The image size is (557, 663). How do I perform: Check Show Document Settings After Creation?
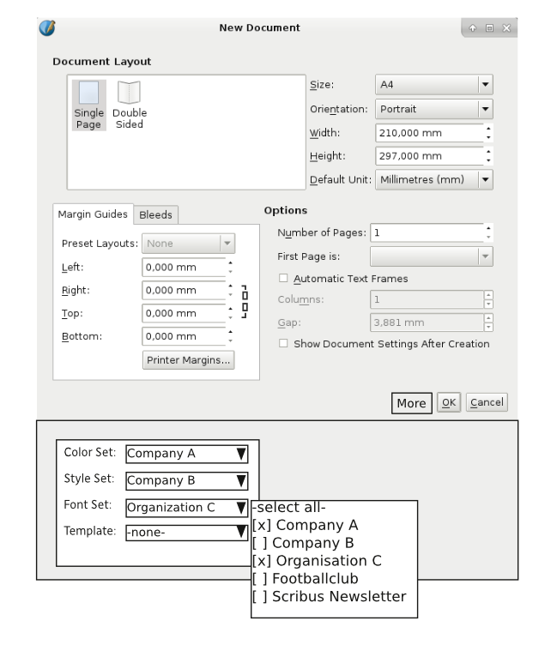[x=284, y=344]
